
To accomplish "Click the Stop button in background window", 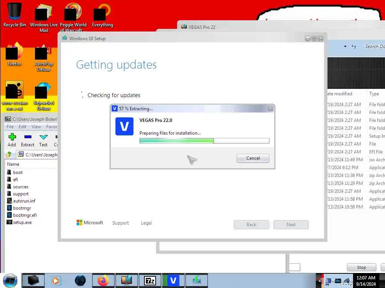I will click(x=361, y=267).
